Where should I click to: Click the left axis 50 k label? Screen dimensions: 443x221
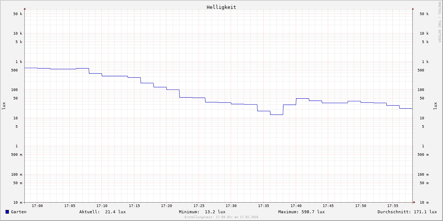(18, 14)
